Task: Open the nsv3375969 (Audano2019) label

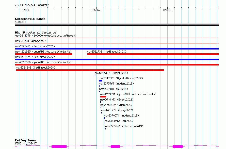Action: [116, 84]
